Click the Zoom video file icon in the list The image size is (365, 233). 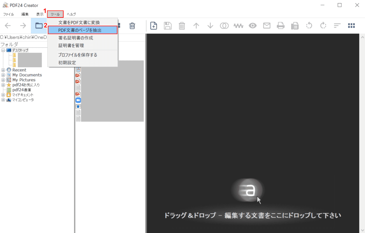pyautogui.click(x=78, y=100)
